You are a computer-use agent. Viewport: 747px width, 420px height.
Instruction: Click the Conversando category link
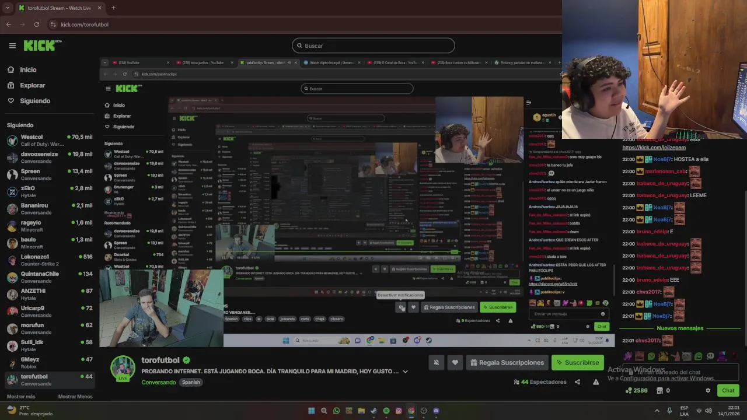point(159,382)
